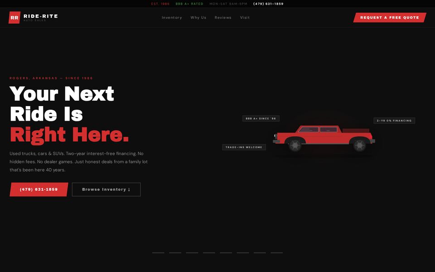The width and height of the screenshot is (435, 272).
Task: Open the Inventory nav link
Action: tap(172, 18)
